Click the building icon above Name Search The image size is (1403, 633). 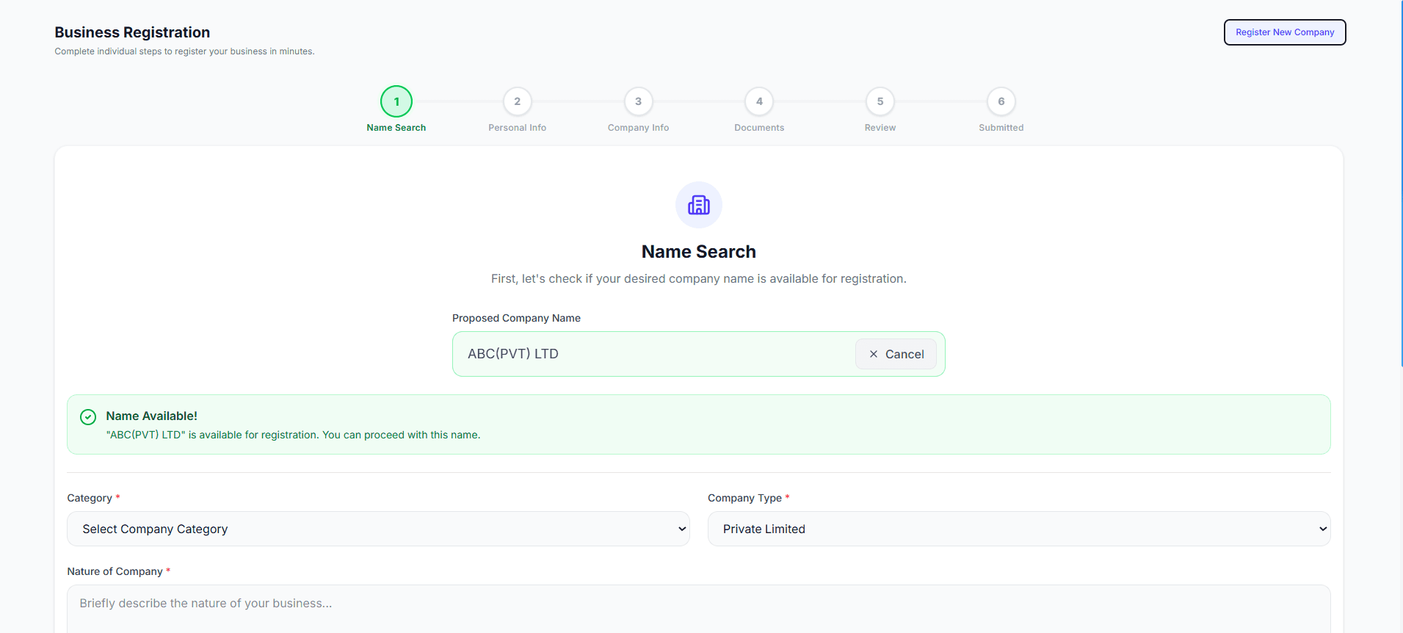[x=699, y=205]
